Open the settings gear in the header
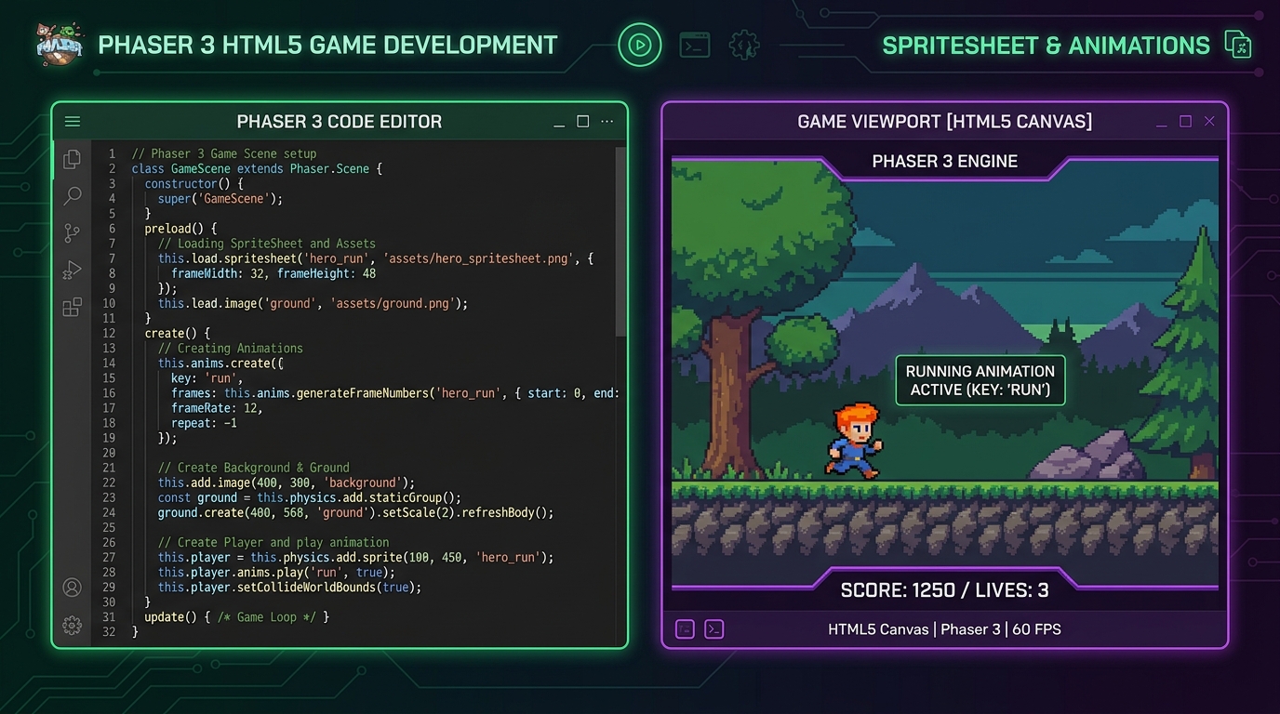The height and width of the screenshot is (714, 1280). 744,45
